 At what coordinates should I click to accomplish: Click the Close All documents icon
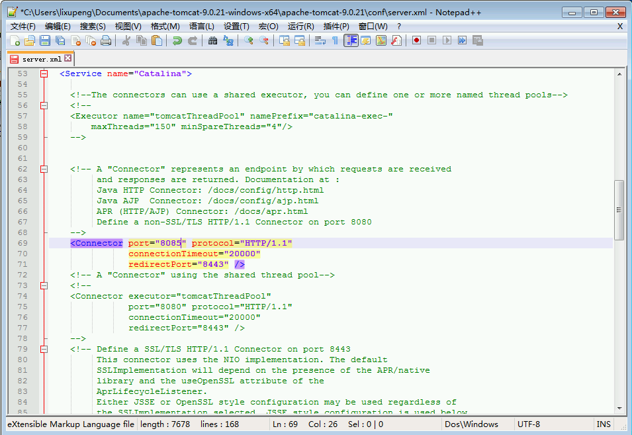pos(91,40)
